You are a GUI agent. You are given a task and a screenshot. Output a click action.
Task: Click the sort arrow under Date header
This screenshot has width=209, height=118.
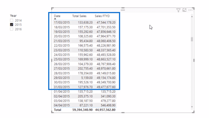point(55,19)
